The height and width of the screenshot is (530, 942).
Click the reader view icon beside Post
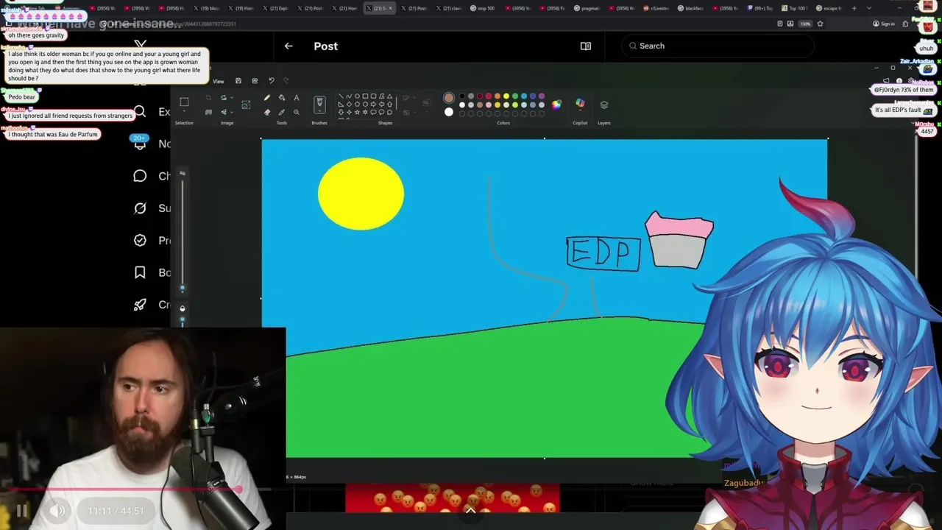586,46
